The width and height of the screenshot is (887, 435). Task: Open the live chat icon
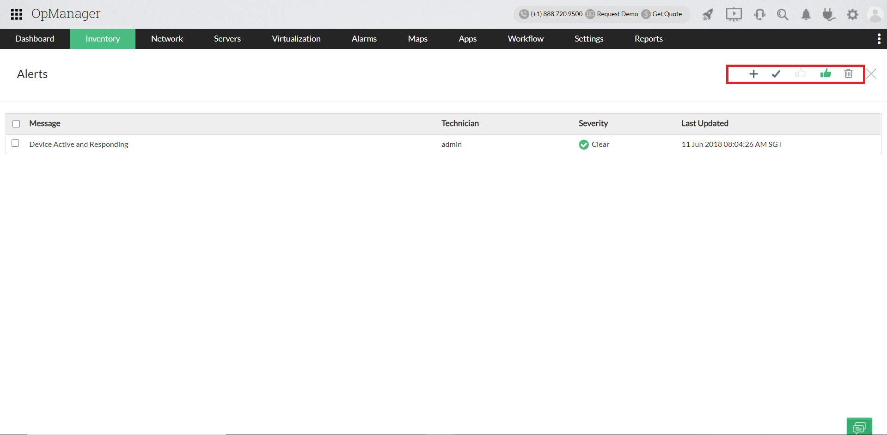[x=859, y=427]
